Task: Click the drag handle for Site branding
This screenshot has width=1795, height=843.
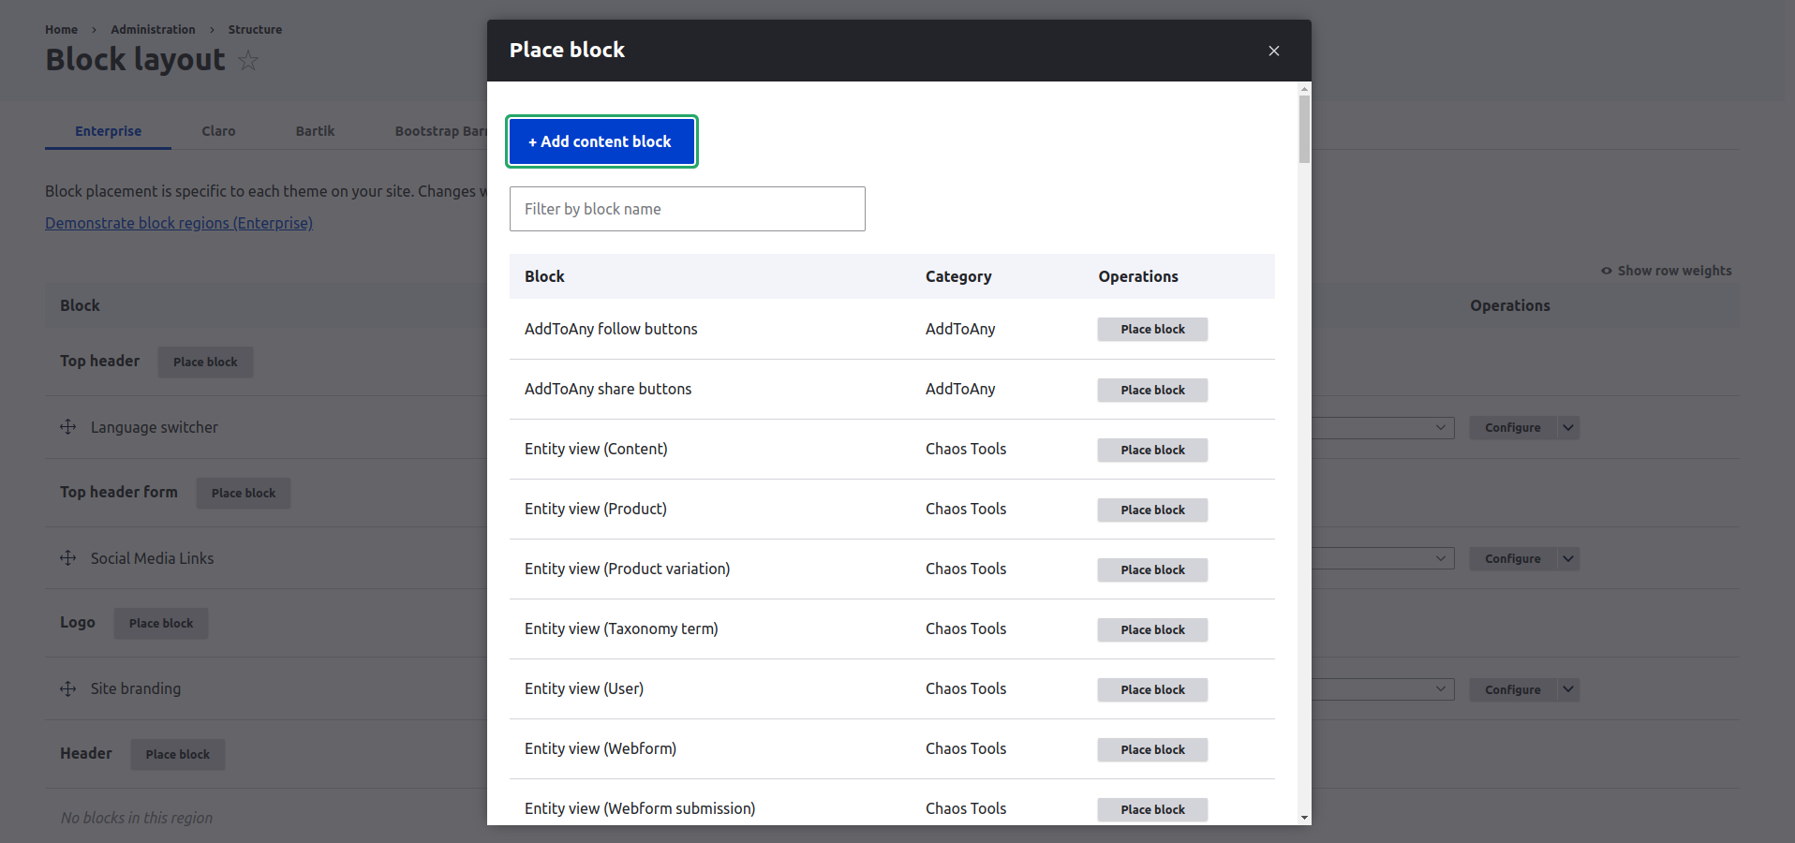Action: (x=68, y=689)
